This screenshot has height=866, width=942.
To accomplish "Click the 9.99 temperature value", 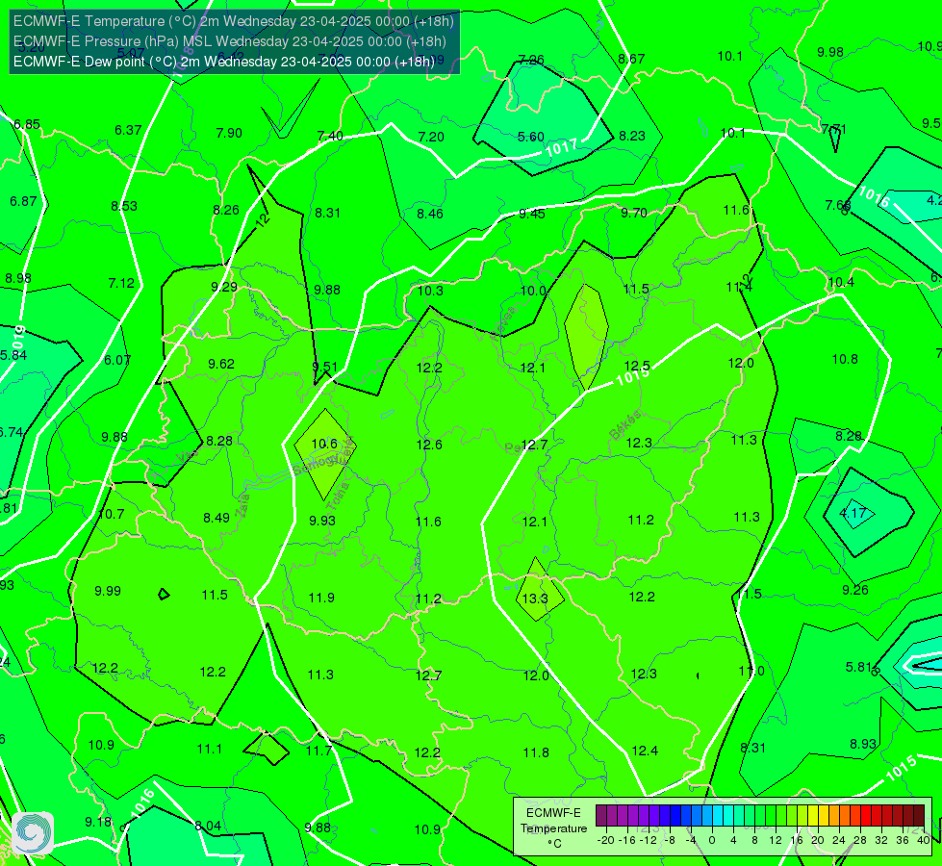I will point(108,591).
